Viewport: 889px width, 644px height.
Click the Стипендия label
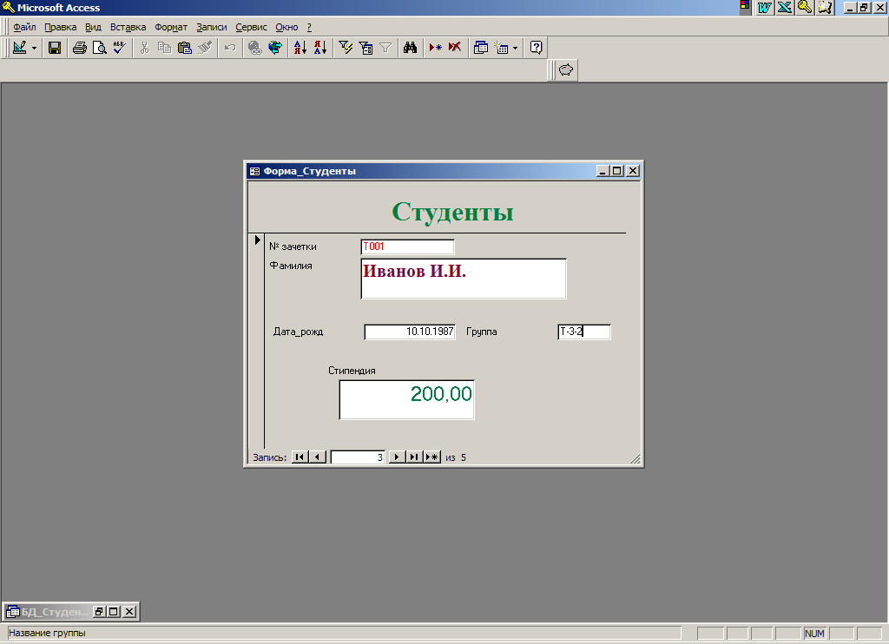[352, 371]
